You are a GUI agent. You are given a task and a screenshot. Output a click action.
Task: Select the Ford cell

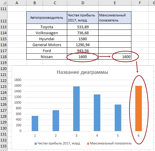47,51
